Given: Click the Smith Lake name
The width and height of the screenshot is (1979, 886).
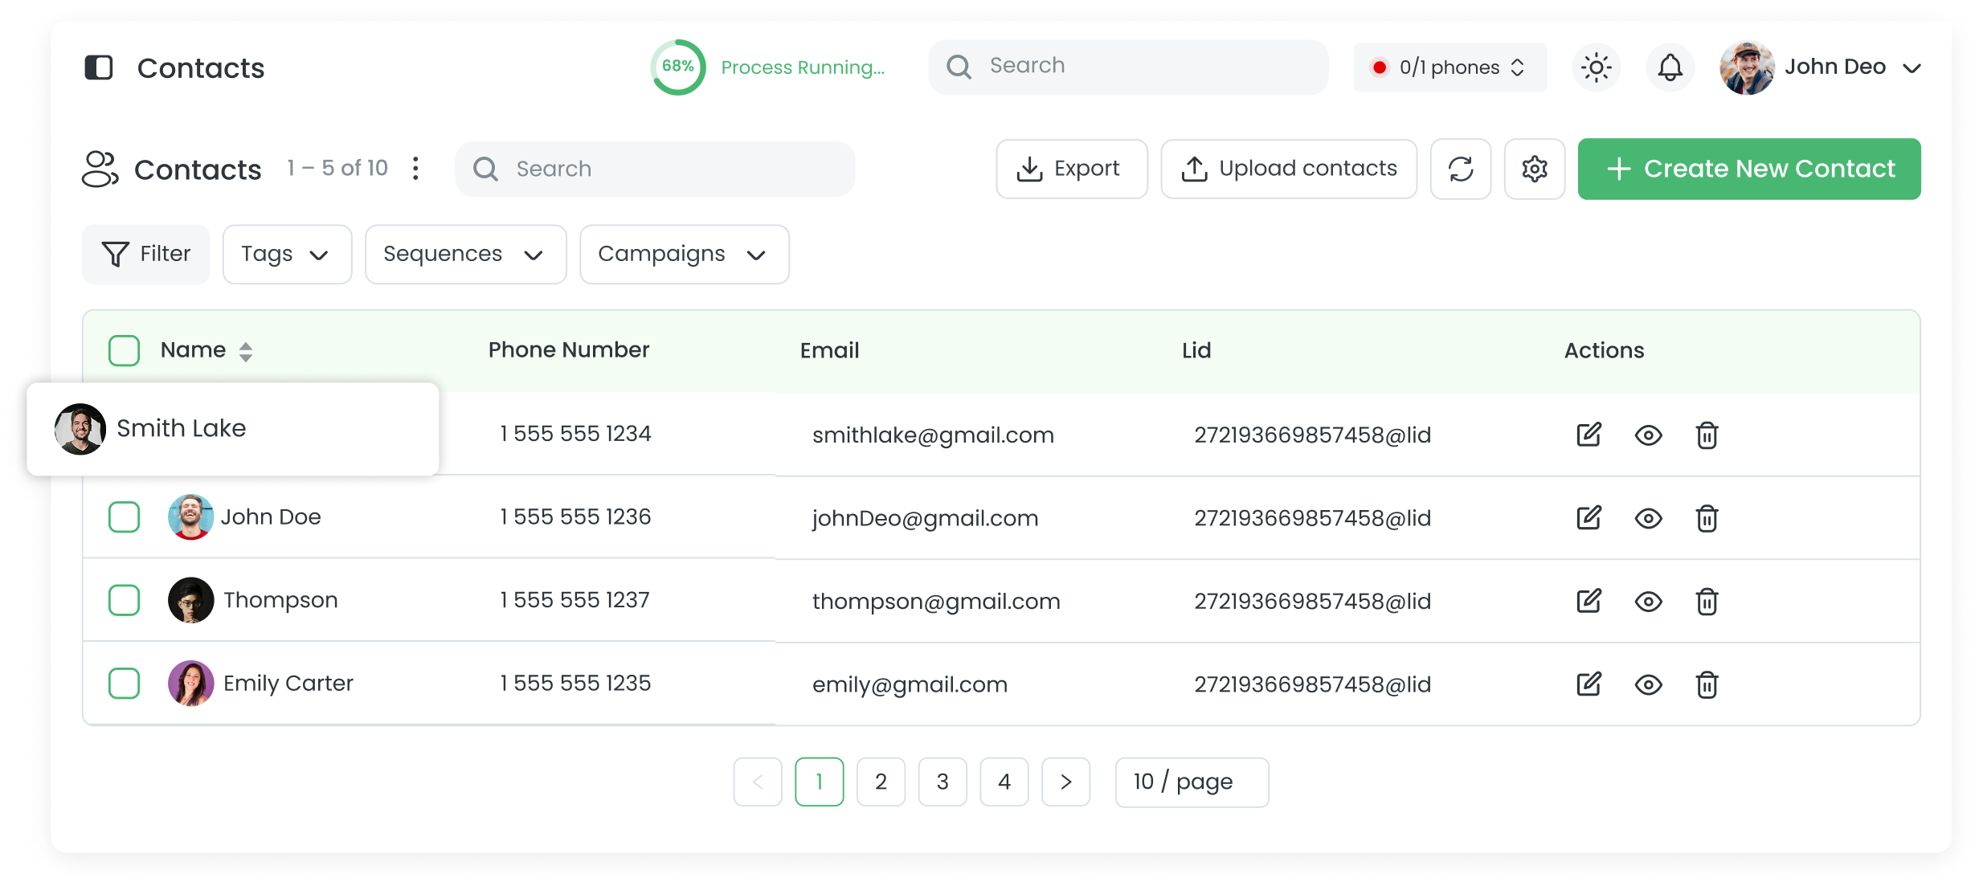Looking at the screenshot, I should click(182, 428).
